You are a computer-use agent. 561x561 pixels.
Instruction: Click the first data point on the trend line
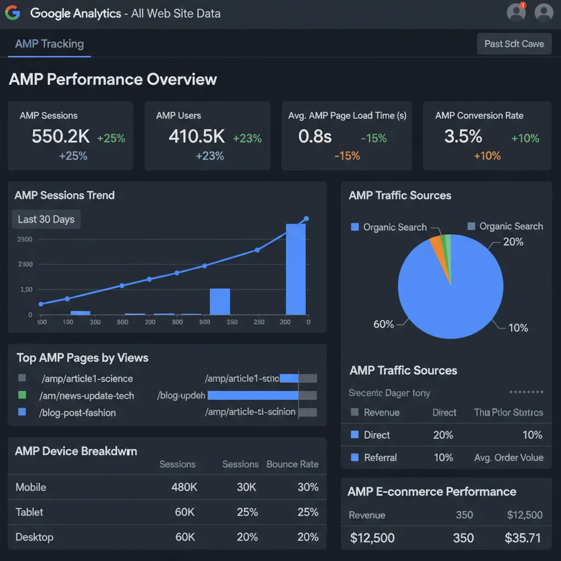41,304
